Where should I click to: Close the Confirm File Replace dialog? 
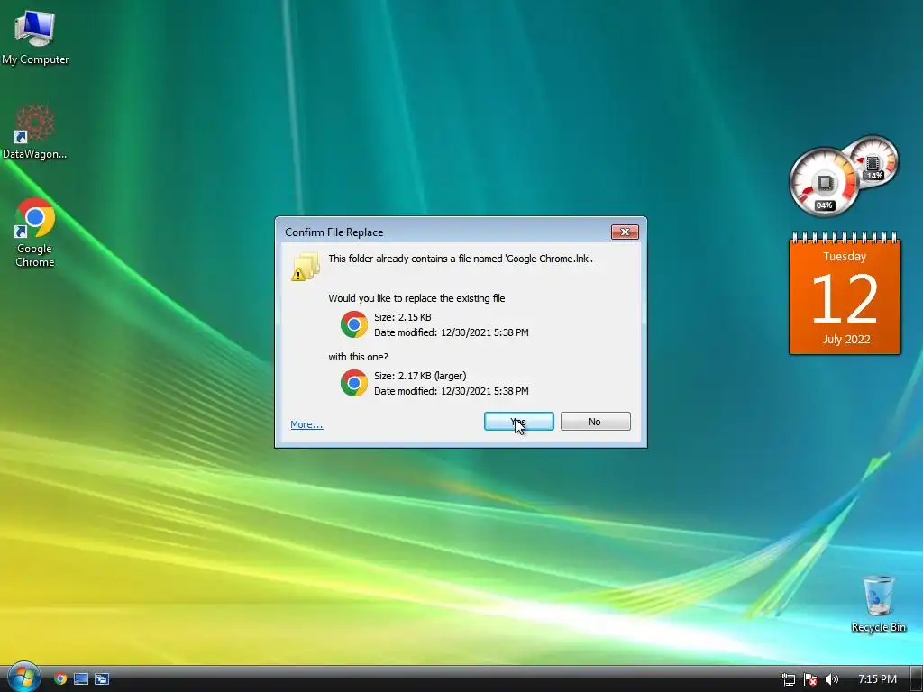(x=625, y=232)
